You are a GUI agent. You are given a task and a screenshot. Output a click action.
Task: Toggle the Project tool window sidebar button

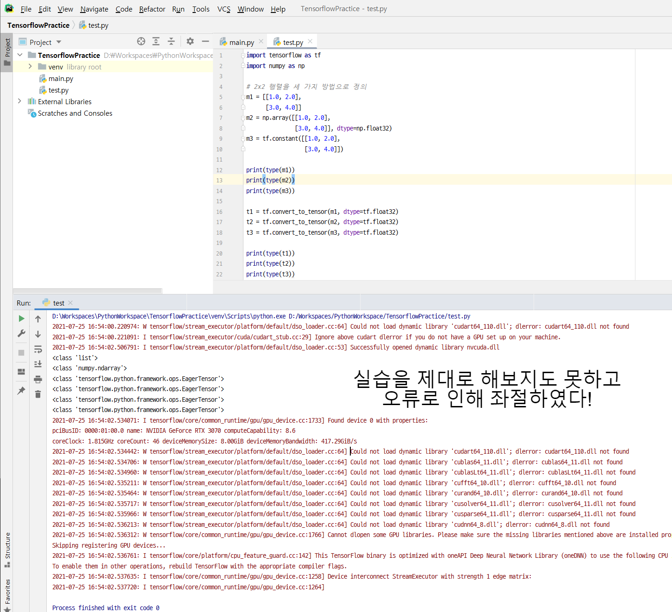[x=7, y=52]
